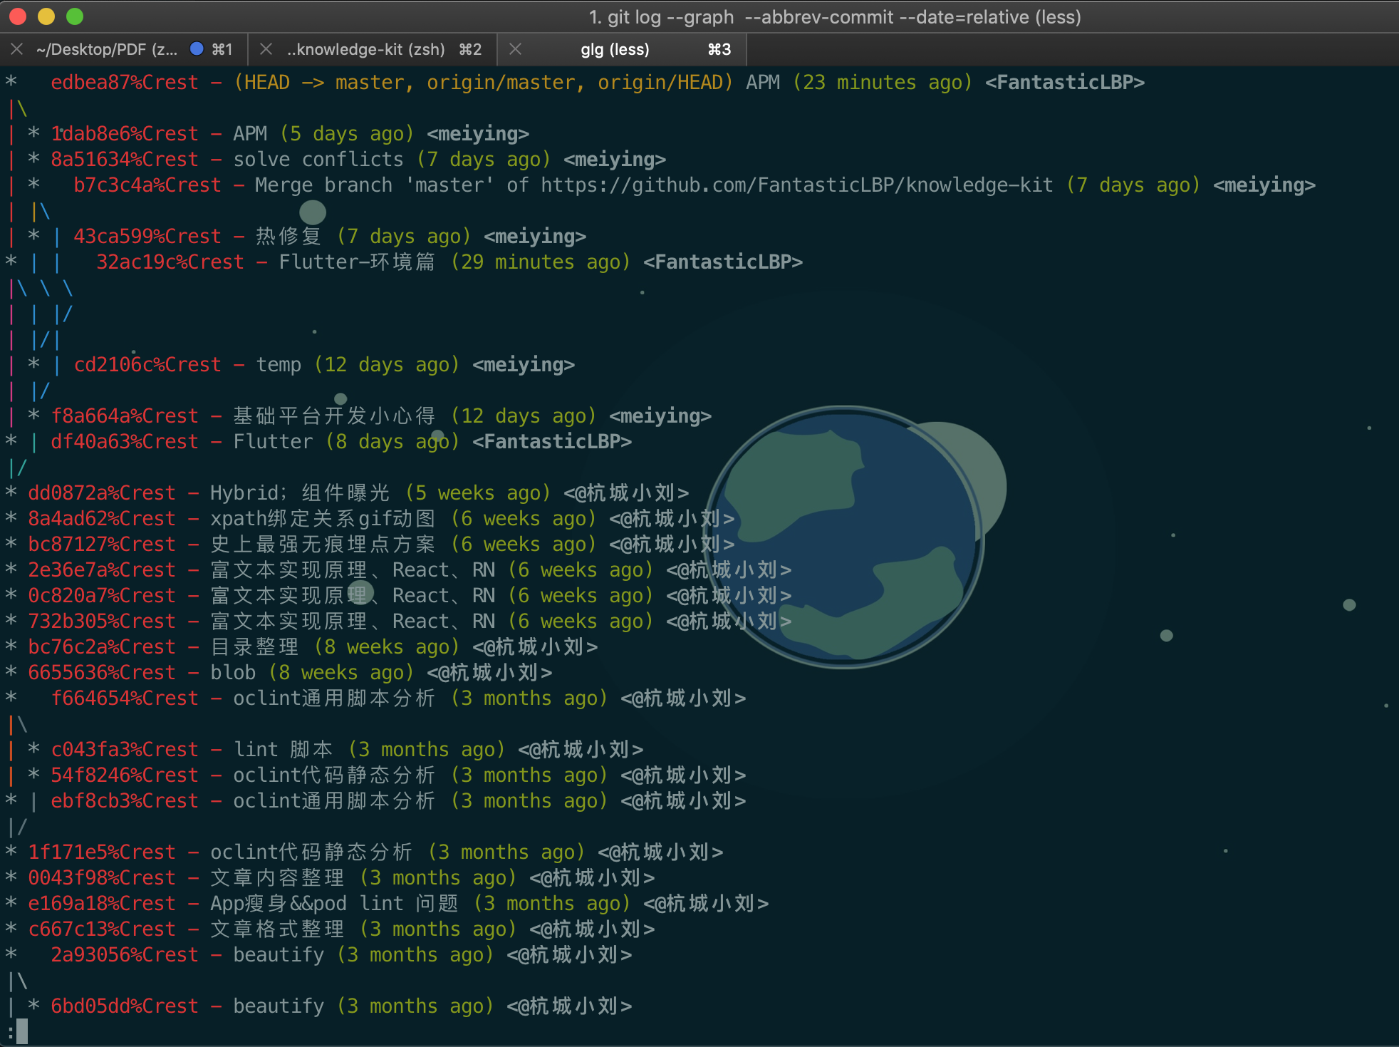Click the blue activity dot on the first tab
This screenshot has width=1399, height=1047.
coord(197,49)
